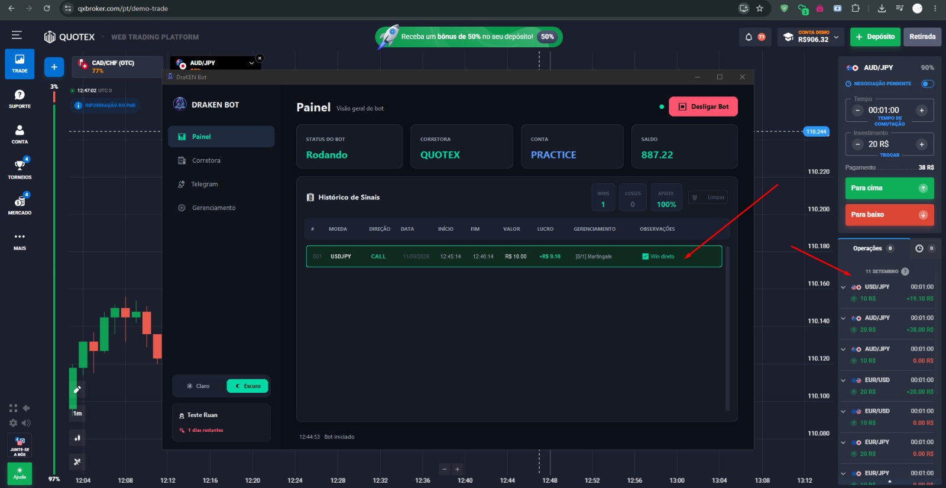Toggle the Negociação Pendente switch

[928, 83]
